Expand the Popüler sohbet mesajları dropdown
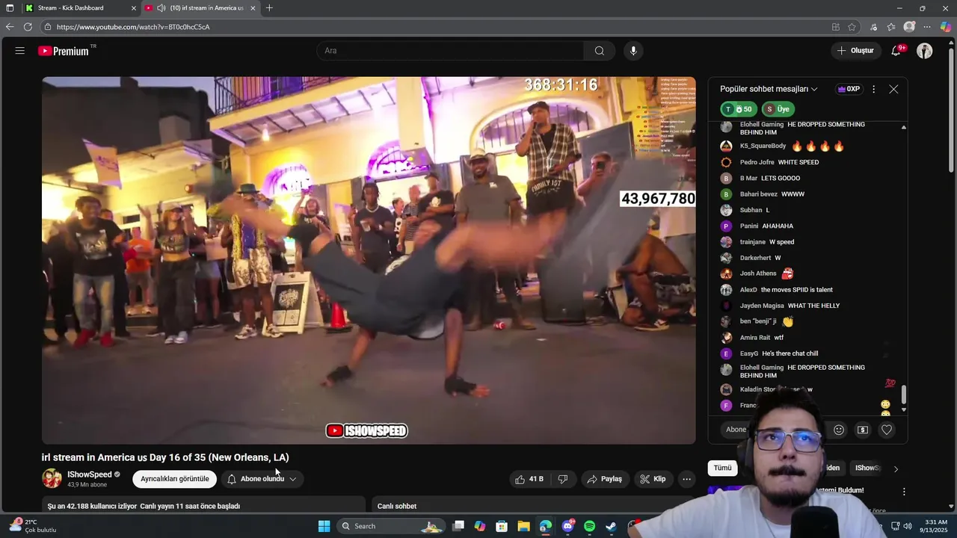957x538 pixels. (x=769, y=89)
